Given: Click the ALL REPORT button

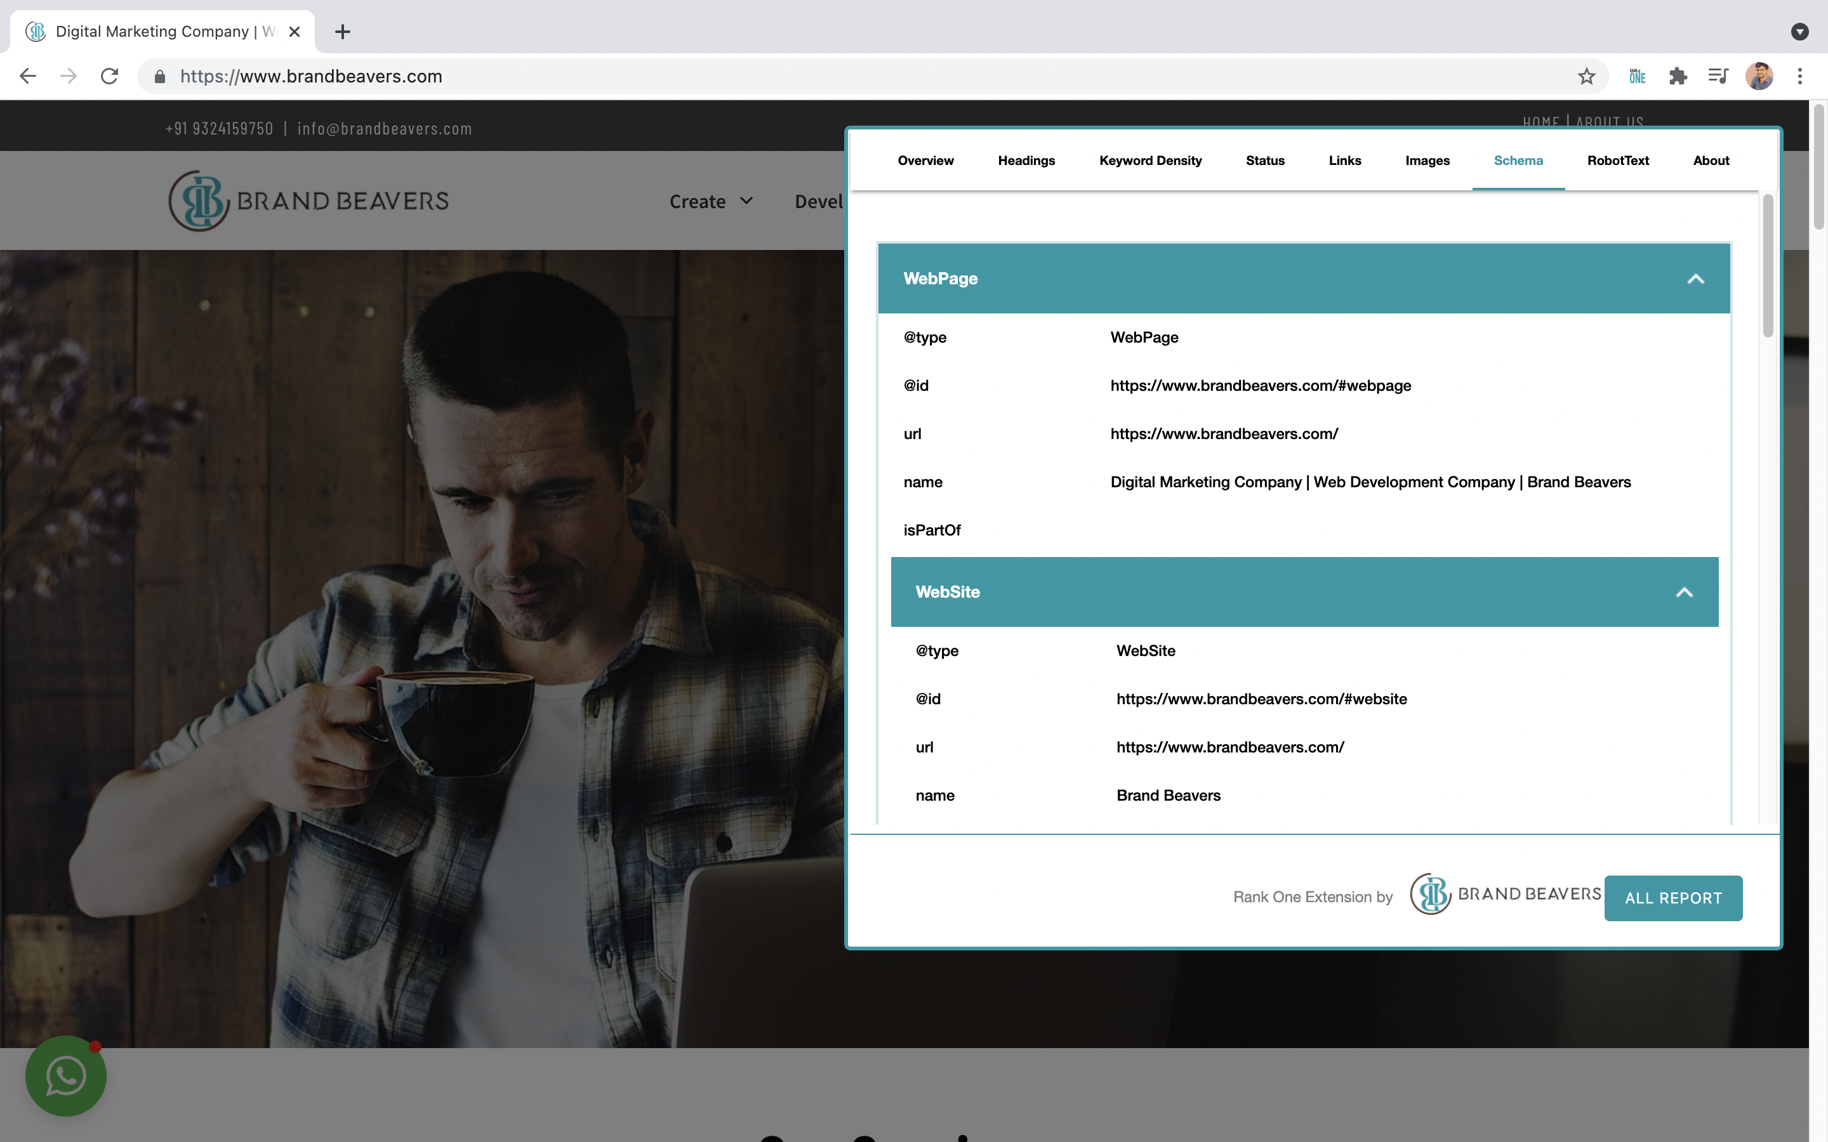Looking at the screenshot, I should click(1673, 897).
